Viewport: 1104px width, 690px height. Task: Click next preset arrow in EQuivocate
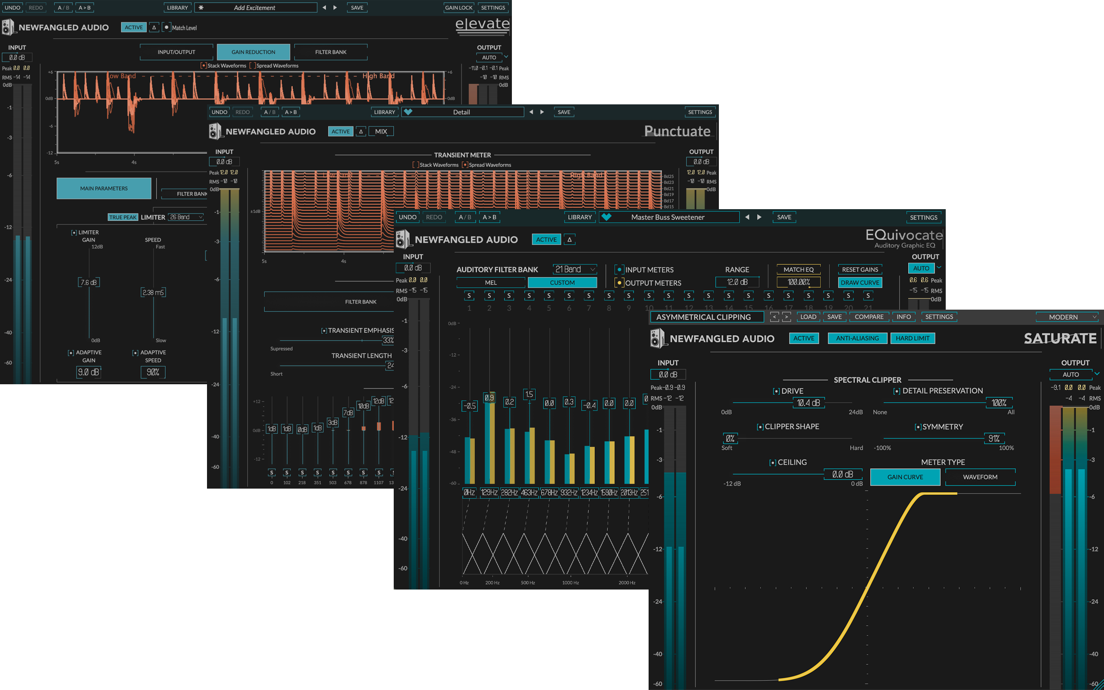[759, 217]
